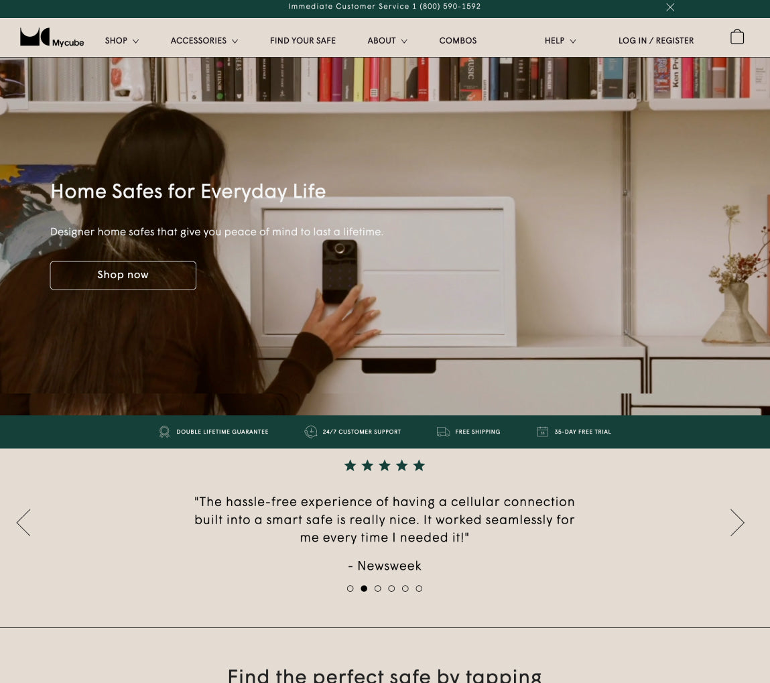Viewport: 770px width, 683px height.
Task: Show the next testimonial with right arrow
Action: coord(737,522)
